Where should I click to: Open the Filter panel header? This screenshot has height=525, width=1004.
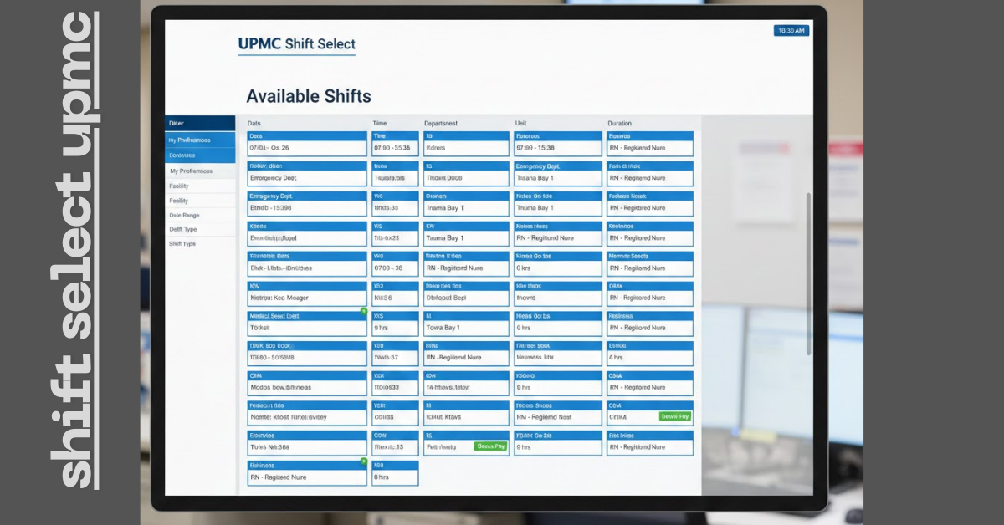[x=178, y=122]
